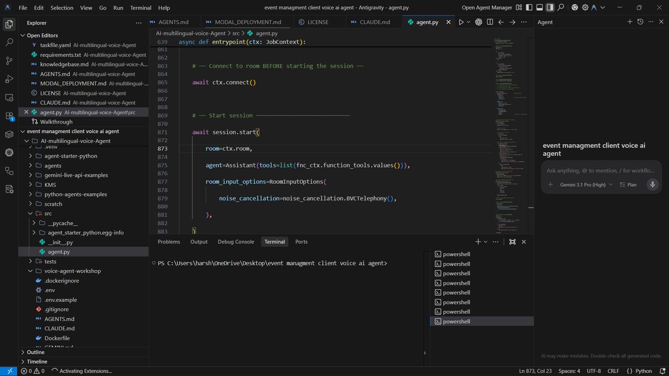
Task: Click the Ask anything agent input field
Action: 601,170
